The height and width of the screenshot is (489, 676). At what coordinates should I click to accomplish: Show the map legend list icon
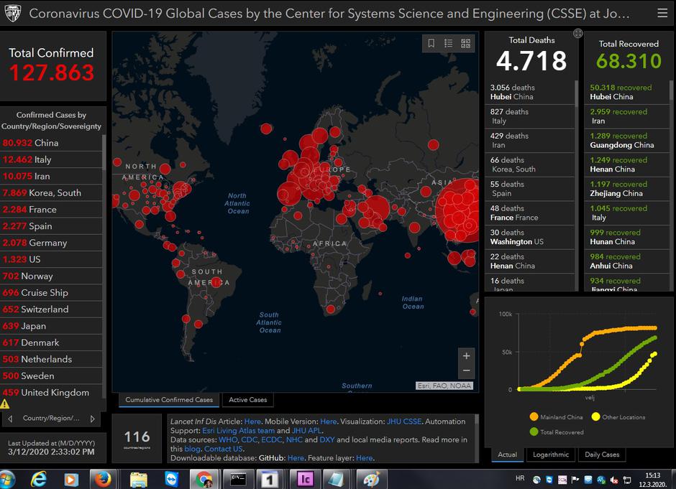(x=449, y=43)
